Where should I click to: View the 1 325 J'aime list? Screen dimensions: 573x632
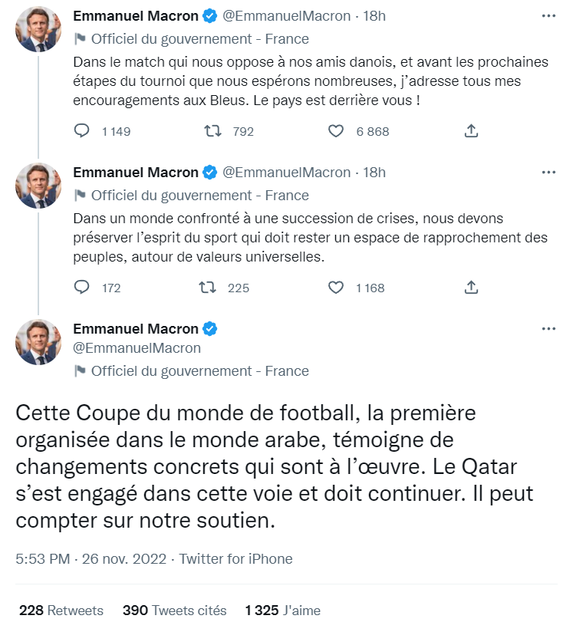283,611
